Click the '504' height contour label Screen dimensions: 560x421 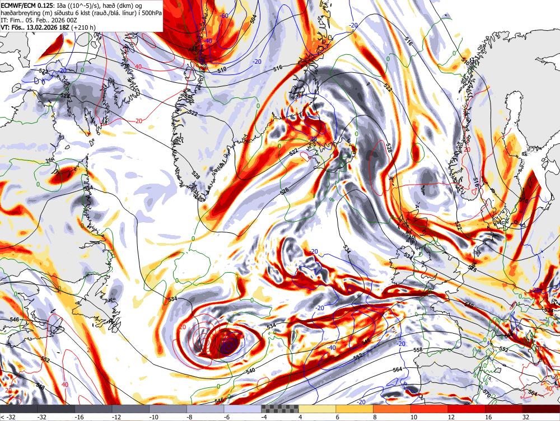pos(253,19)
